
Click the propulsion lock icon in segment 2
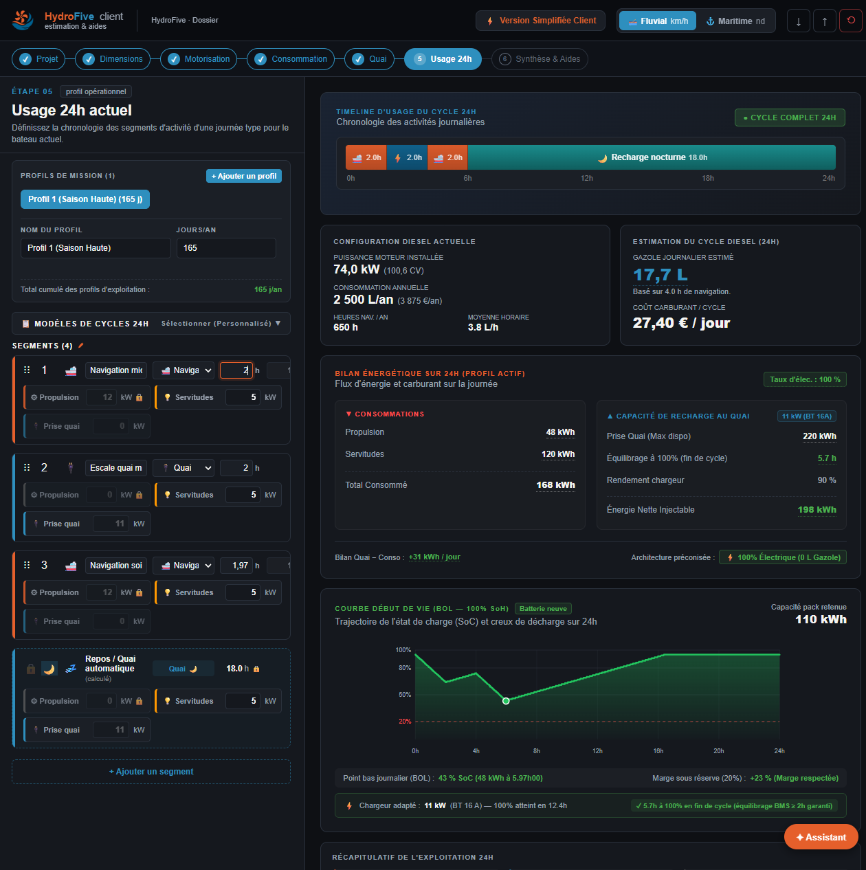(x=140, y=495)
